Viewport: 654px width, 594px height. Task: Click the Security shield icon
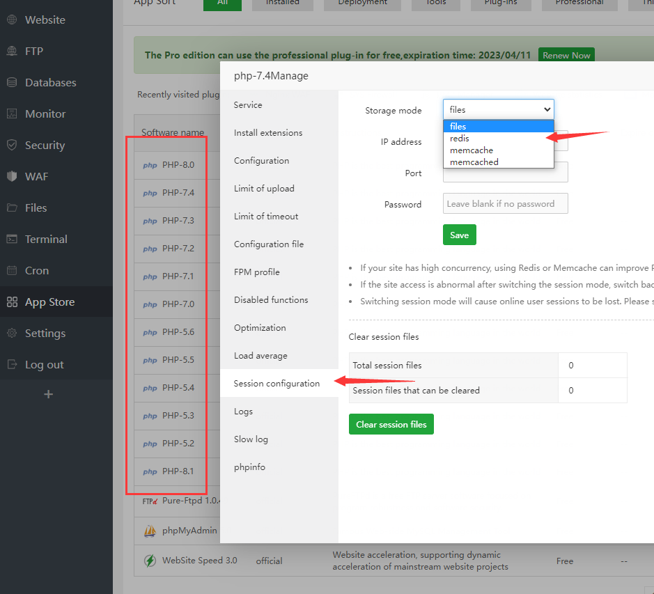pos(12,146)
